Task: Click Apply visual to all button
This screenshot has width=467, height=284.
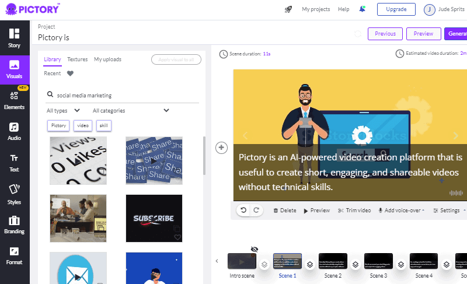Action: click(176, 59)
